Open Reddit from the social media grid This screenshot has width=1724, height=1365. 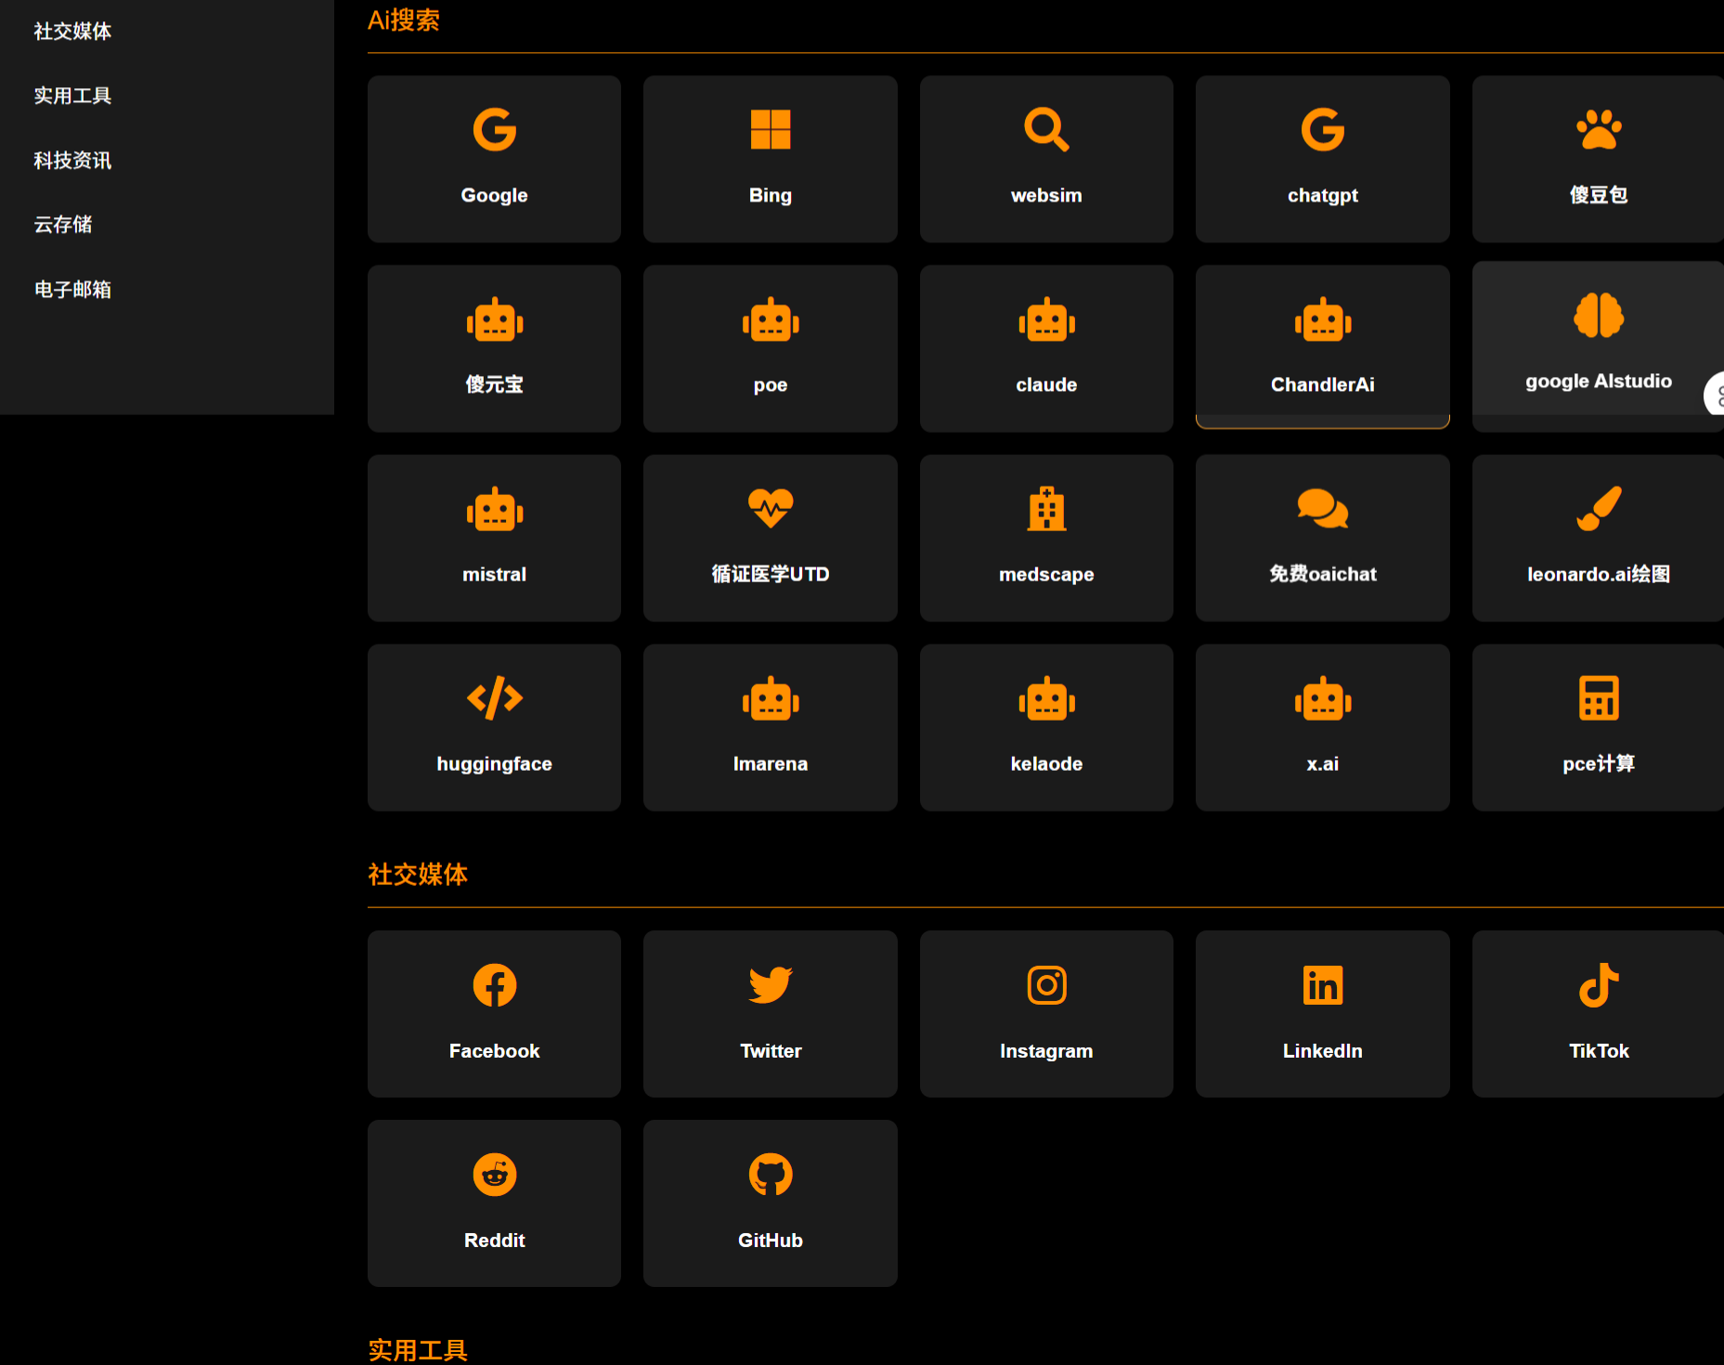click(493, 1203)
